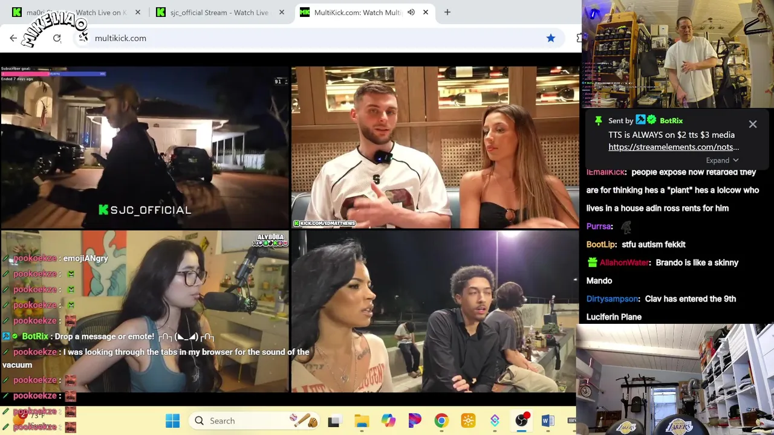Click username AllahonWater in chat

[623, 262]
